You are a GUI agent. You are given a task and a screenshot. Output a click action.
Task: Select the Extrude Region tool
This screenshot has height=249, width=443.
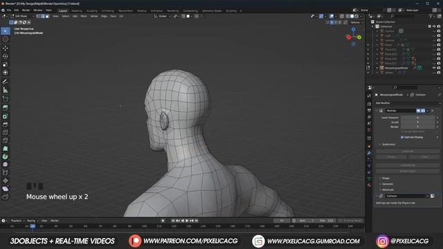pyautogui.click(x=6, y=108)
